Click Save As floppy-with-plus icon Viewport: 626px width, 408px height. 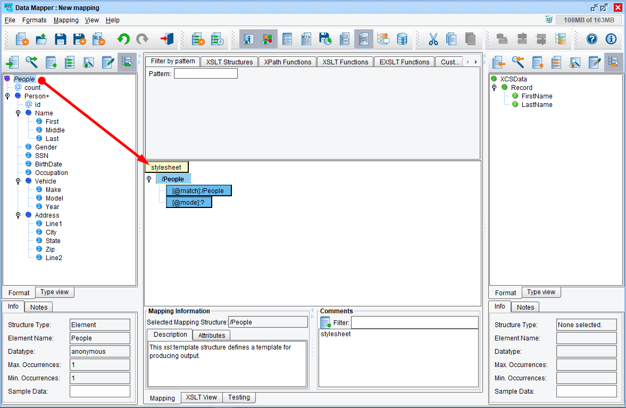[x=79, y=39]
